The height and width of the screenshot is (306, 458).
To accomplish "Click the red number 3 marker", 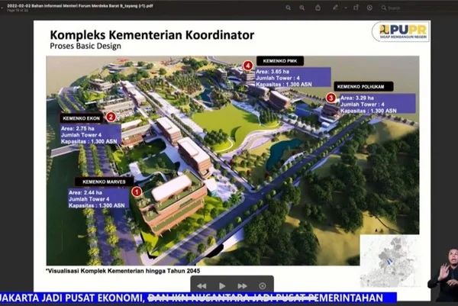I will point(331,98).
